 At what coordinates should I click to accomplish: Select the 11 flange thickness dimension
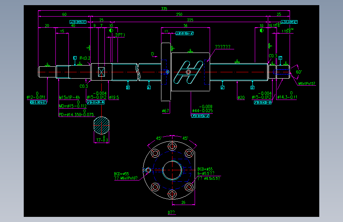166,31
